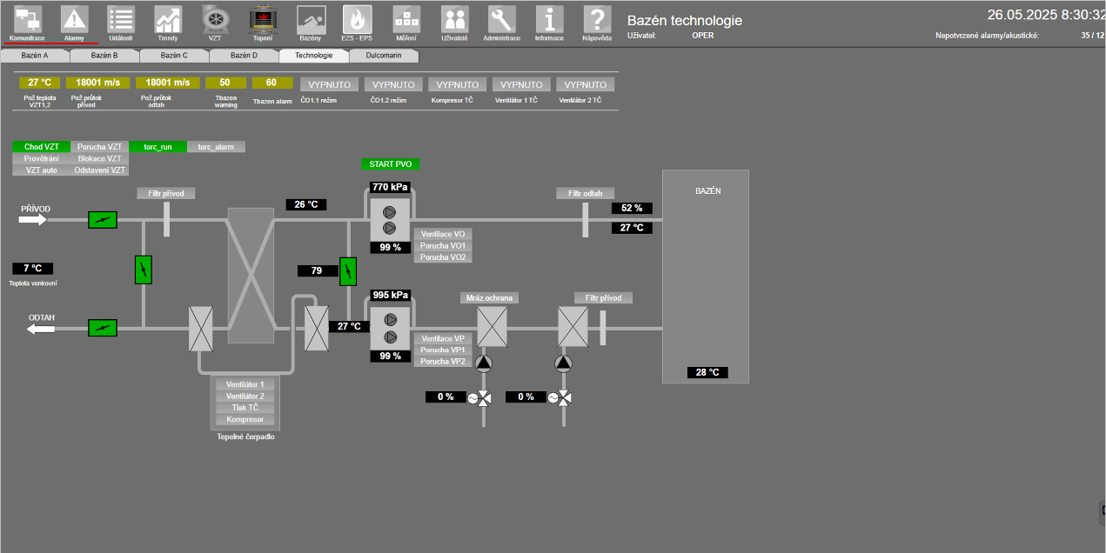
Task: Switch to the Dulcomarin tab
Action: point(382,56)
